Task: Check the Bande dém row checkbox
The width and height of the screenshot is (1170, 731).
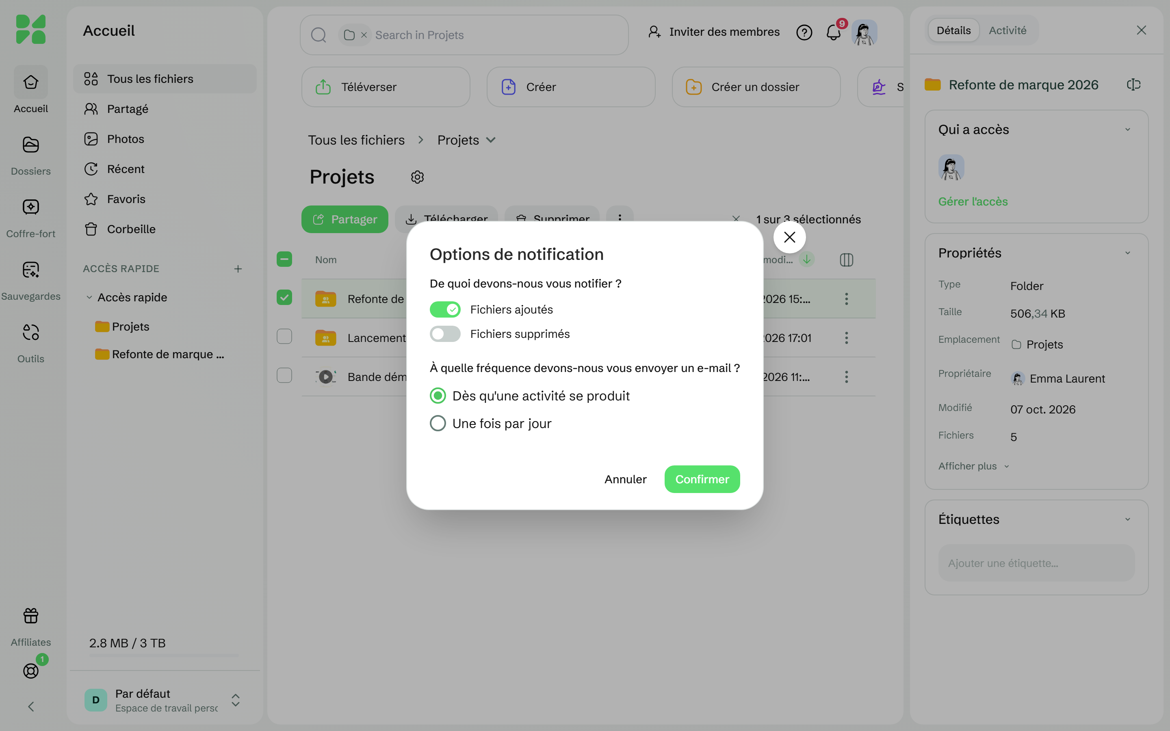Action: coord(284,375)
